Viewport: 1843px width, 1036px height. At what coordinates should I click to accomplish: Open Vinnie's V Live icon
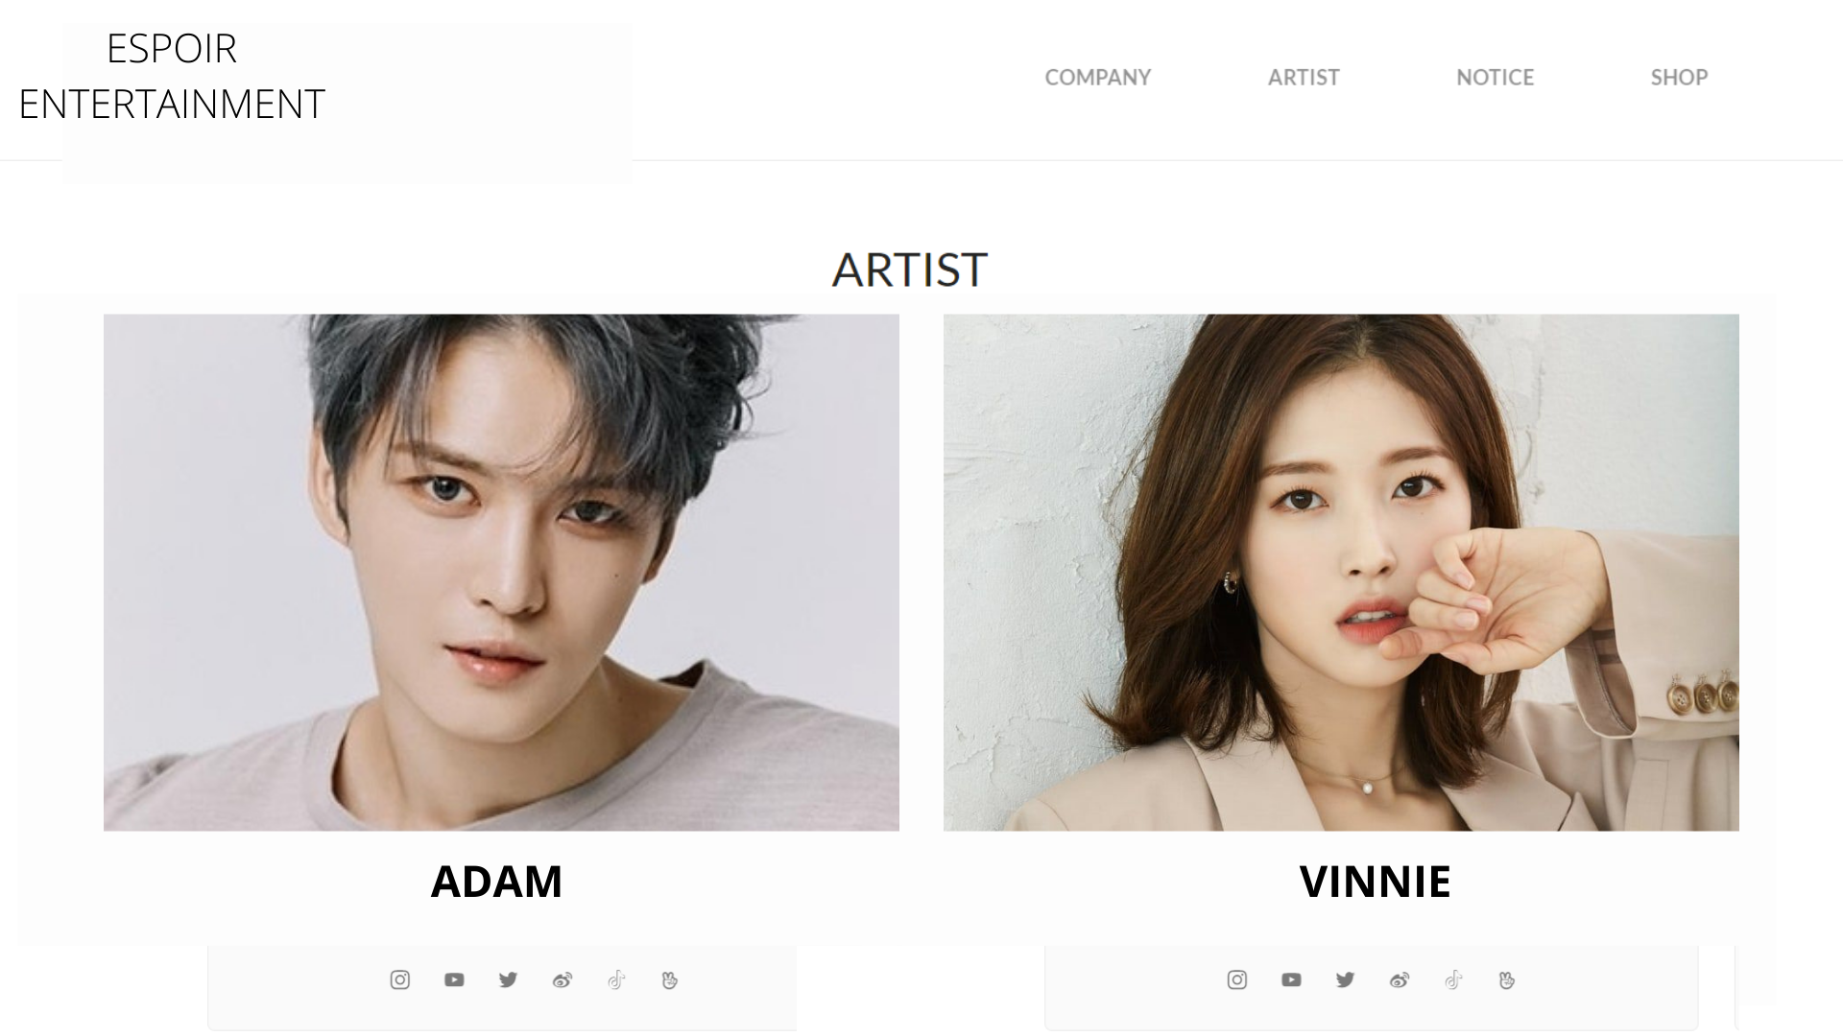[1507, 979]
